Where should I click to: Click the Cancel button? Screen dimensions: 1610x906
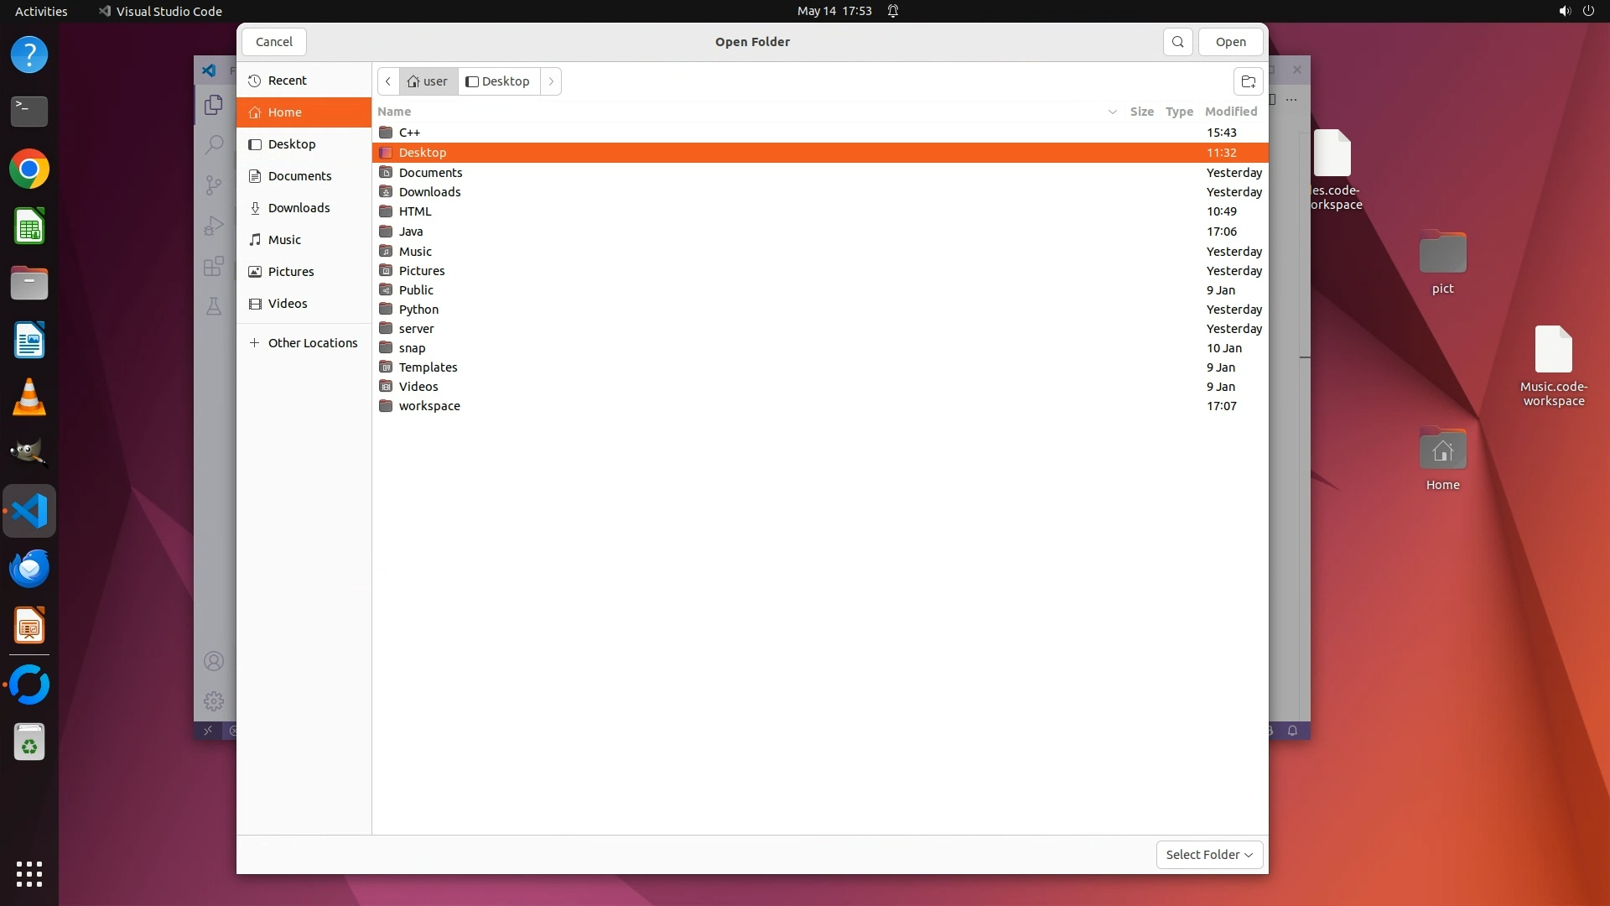[274, 42]
